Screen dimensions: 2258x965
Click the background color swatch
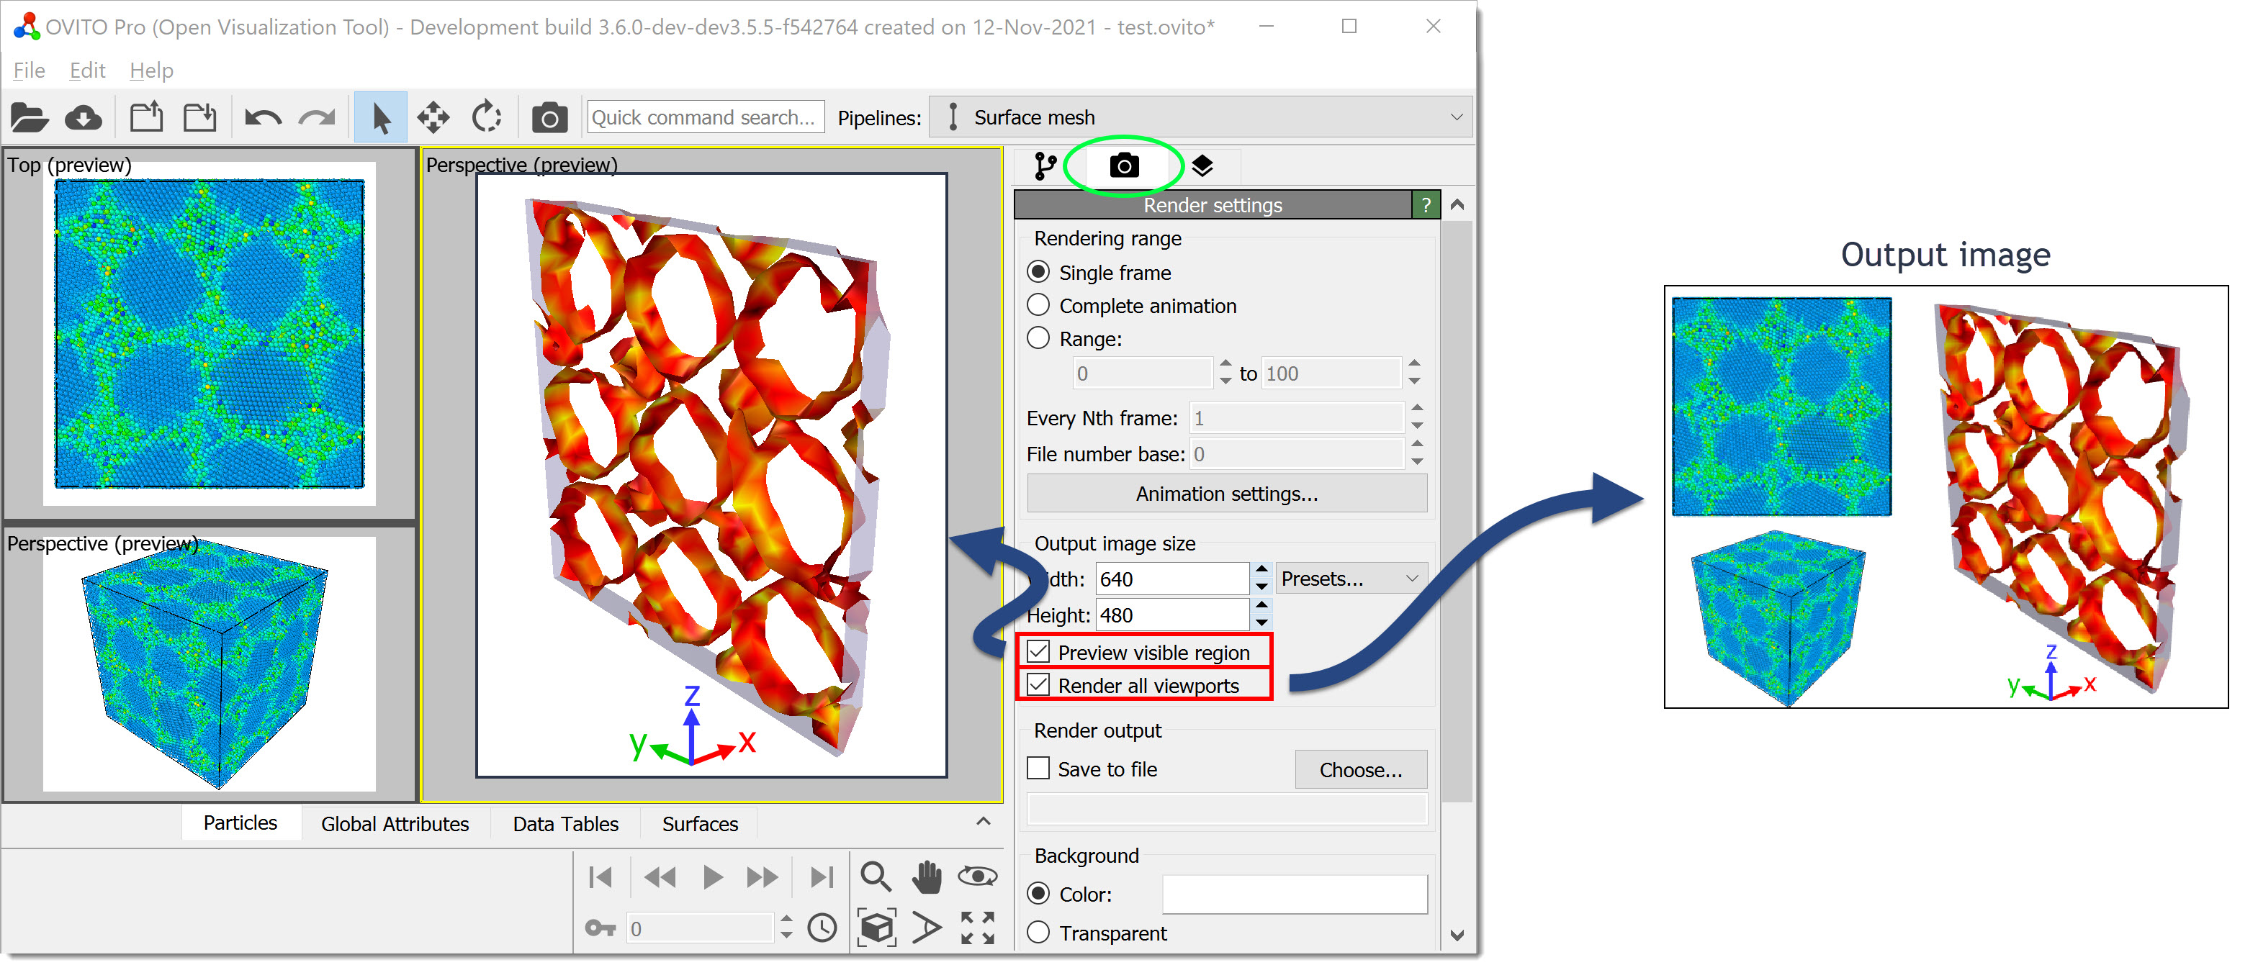[1294, 894]
